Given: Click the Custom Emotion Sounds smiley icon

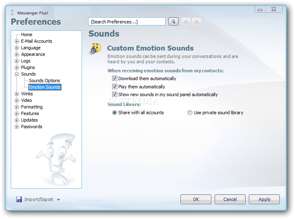Looking at the screenshot, I should tap(96, 49).
